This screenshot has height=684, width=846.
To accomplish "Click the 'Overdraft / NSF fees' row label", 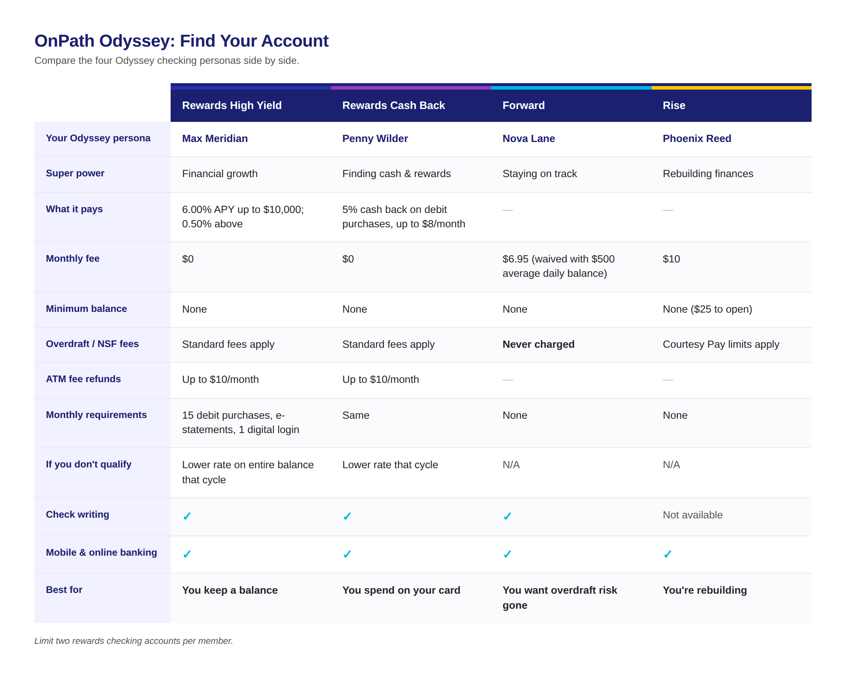I will click(92, 343).
